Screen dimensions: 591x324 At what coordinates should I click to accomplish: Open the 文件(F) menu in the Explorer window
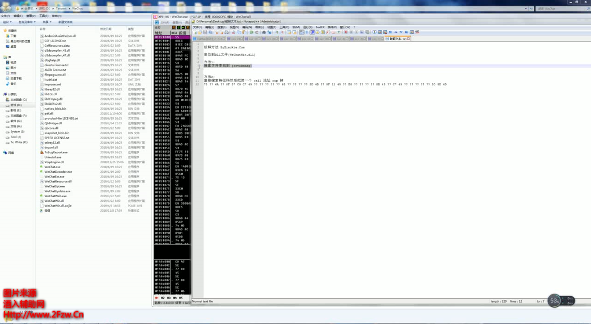point(5,16)
